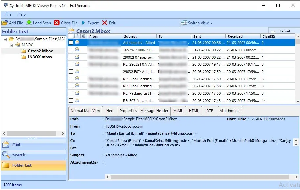Switch to the Hex tab
The image size is (300, 190).
tap(109, 111)
